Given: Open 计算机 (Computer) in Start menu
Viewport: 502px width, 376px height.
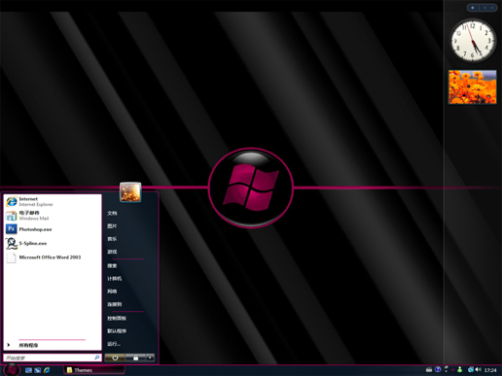Looking at the screenshot, I should (x=115, y=279).
